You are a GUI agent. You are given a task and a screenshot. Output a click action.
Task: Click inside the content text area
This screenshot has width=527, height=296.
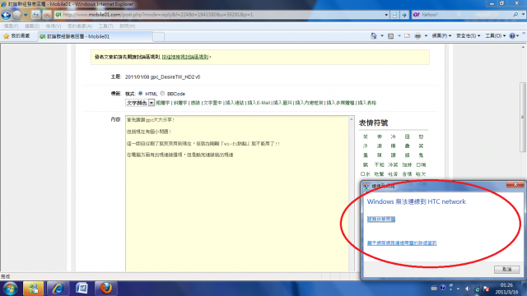(237, 194)
